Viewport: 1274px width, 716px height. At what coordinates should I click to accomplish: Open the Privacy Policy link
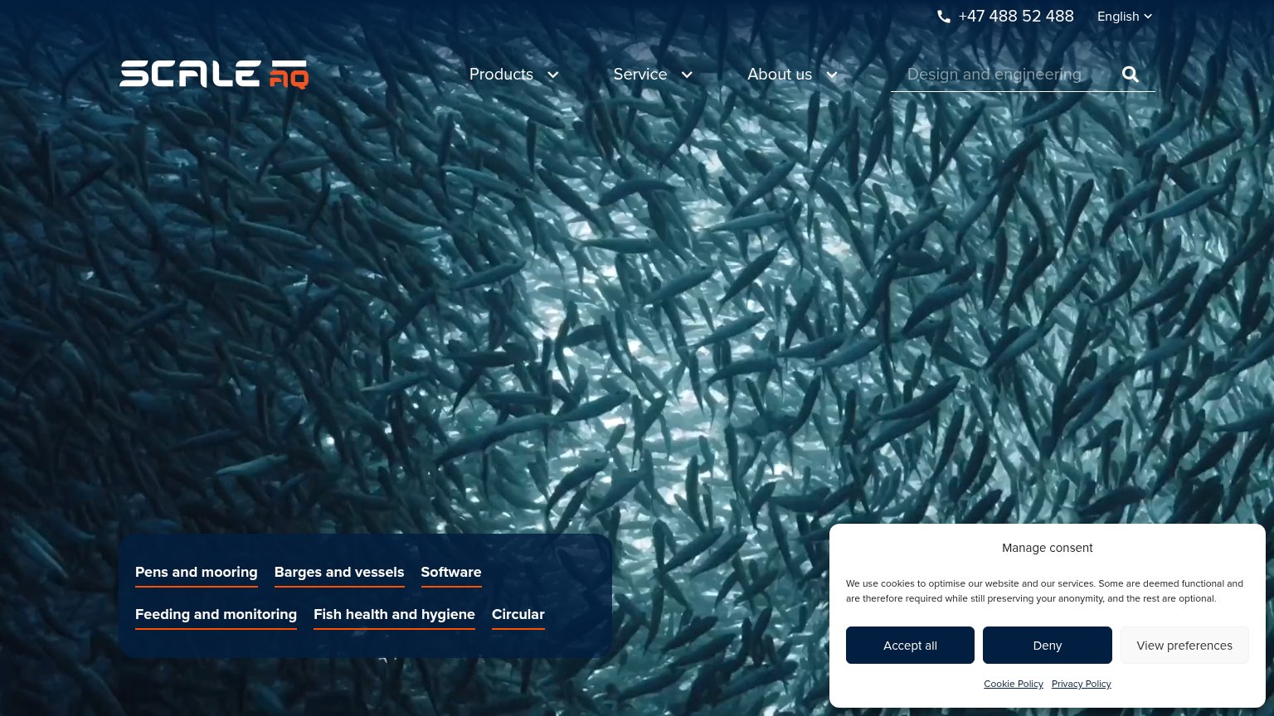point(1081,684)
